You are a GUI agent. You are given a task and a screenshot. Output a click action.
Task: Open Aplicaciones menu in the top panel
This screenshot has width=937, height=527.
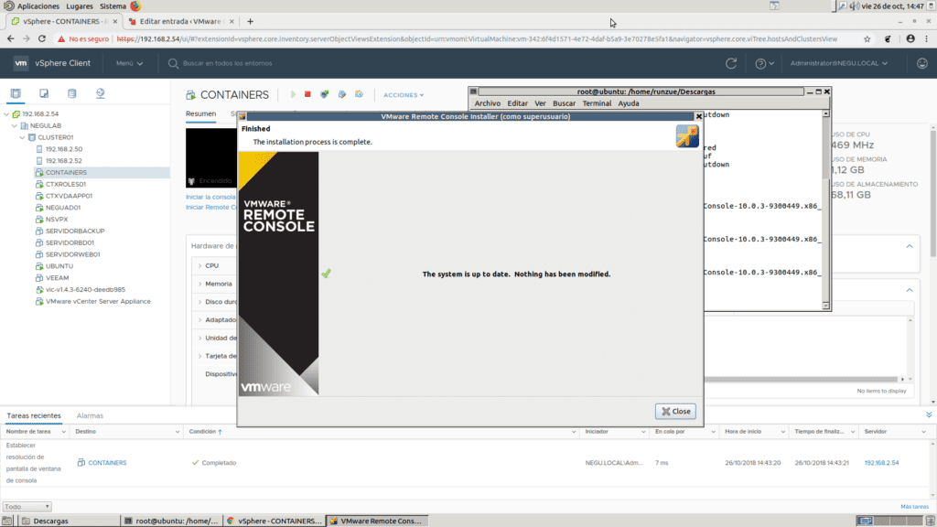tap(38, 6)
